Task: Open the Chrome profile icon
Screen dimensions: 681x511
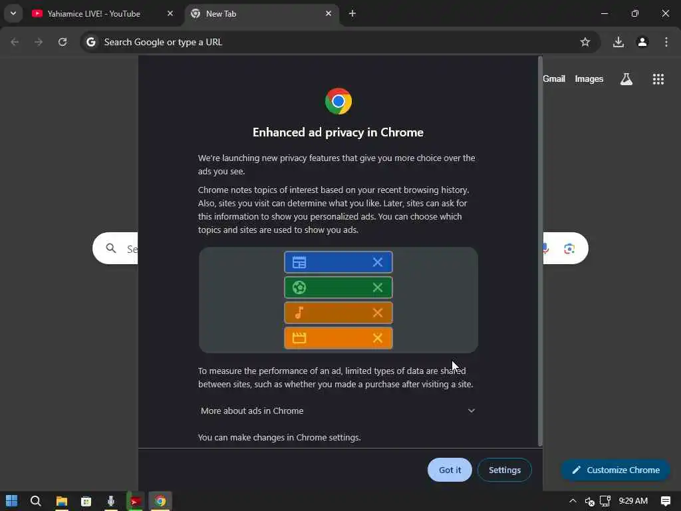Action: tap(642, 42)
